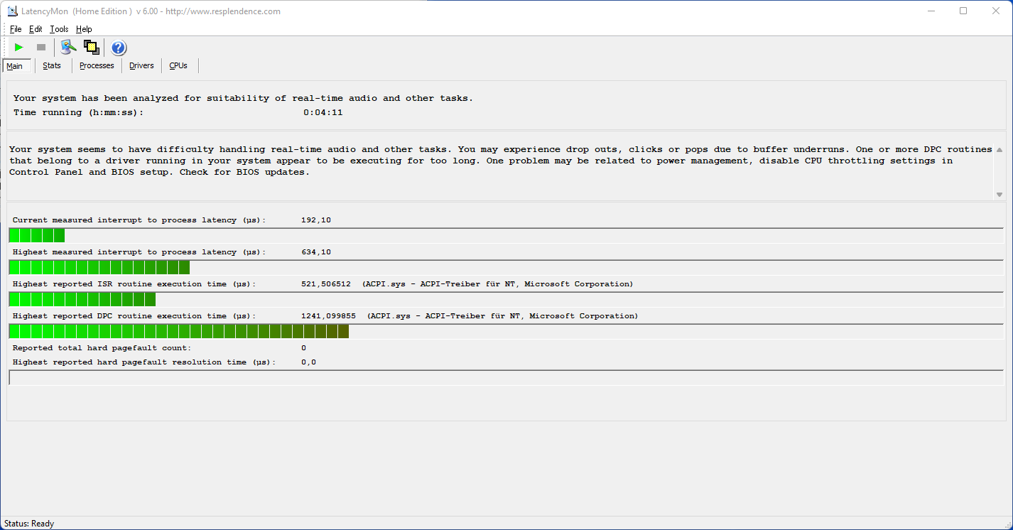The image size is (1013, 530).
Task: Switch to the Stats tab
Action: click(x=52, y=66)
